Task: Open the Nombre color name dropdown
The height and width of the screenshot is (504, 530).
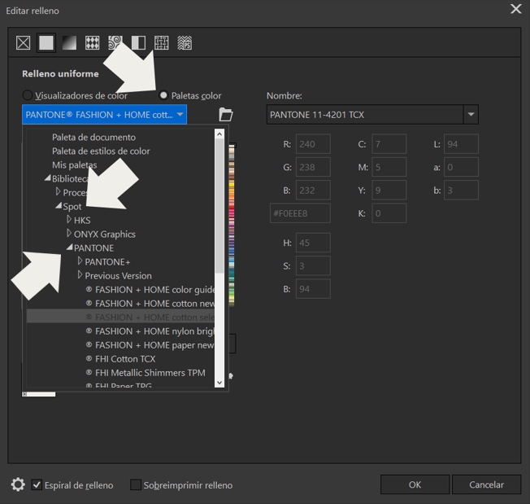Action: (471, 115)
